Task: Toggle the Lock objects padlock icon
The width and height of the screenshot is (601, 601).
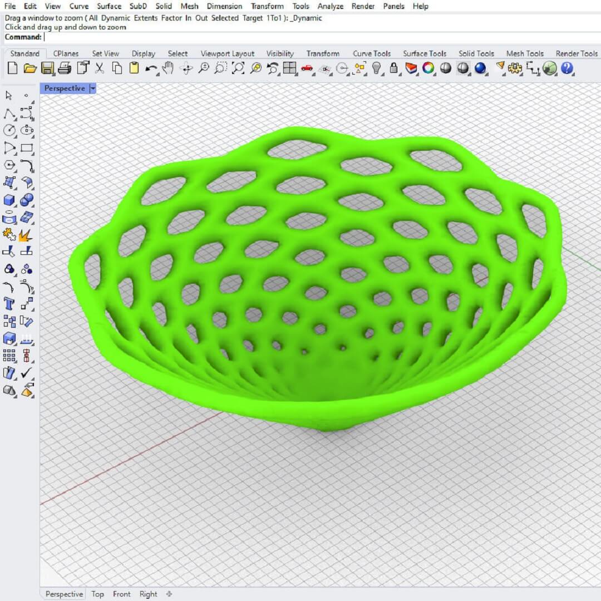Action: [x=394, y=68]
